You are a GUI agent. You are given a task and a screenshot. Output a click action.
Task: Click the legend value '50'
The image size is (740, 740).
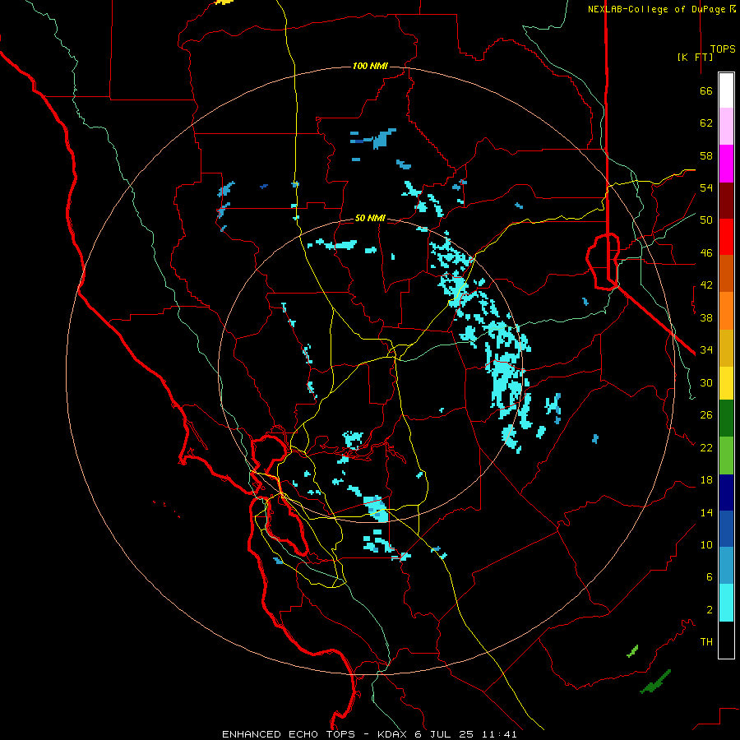tap(706, 220)
